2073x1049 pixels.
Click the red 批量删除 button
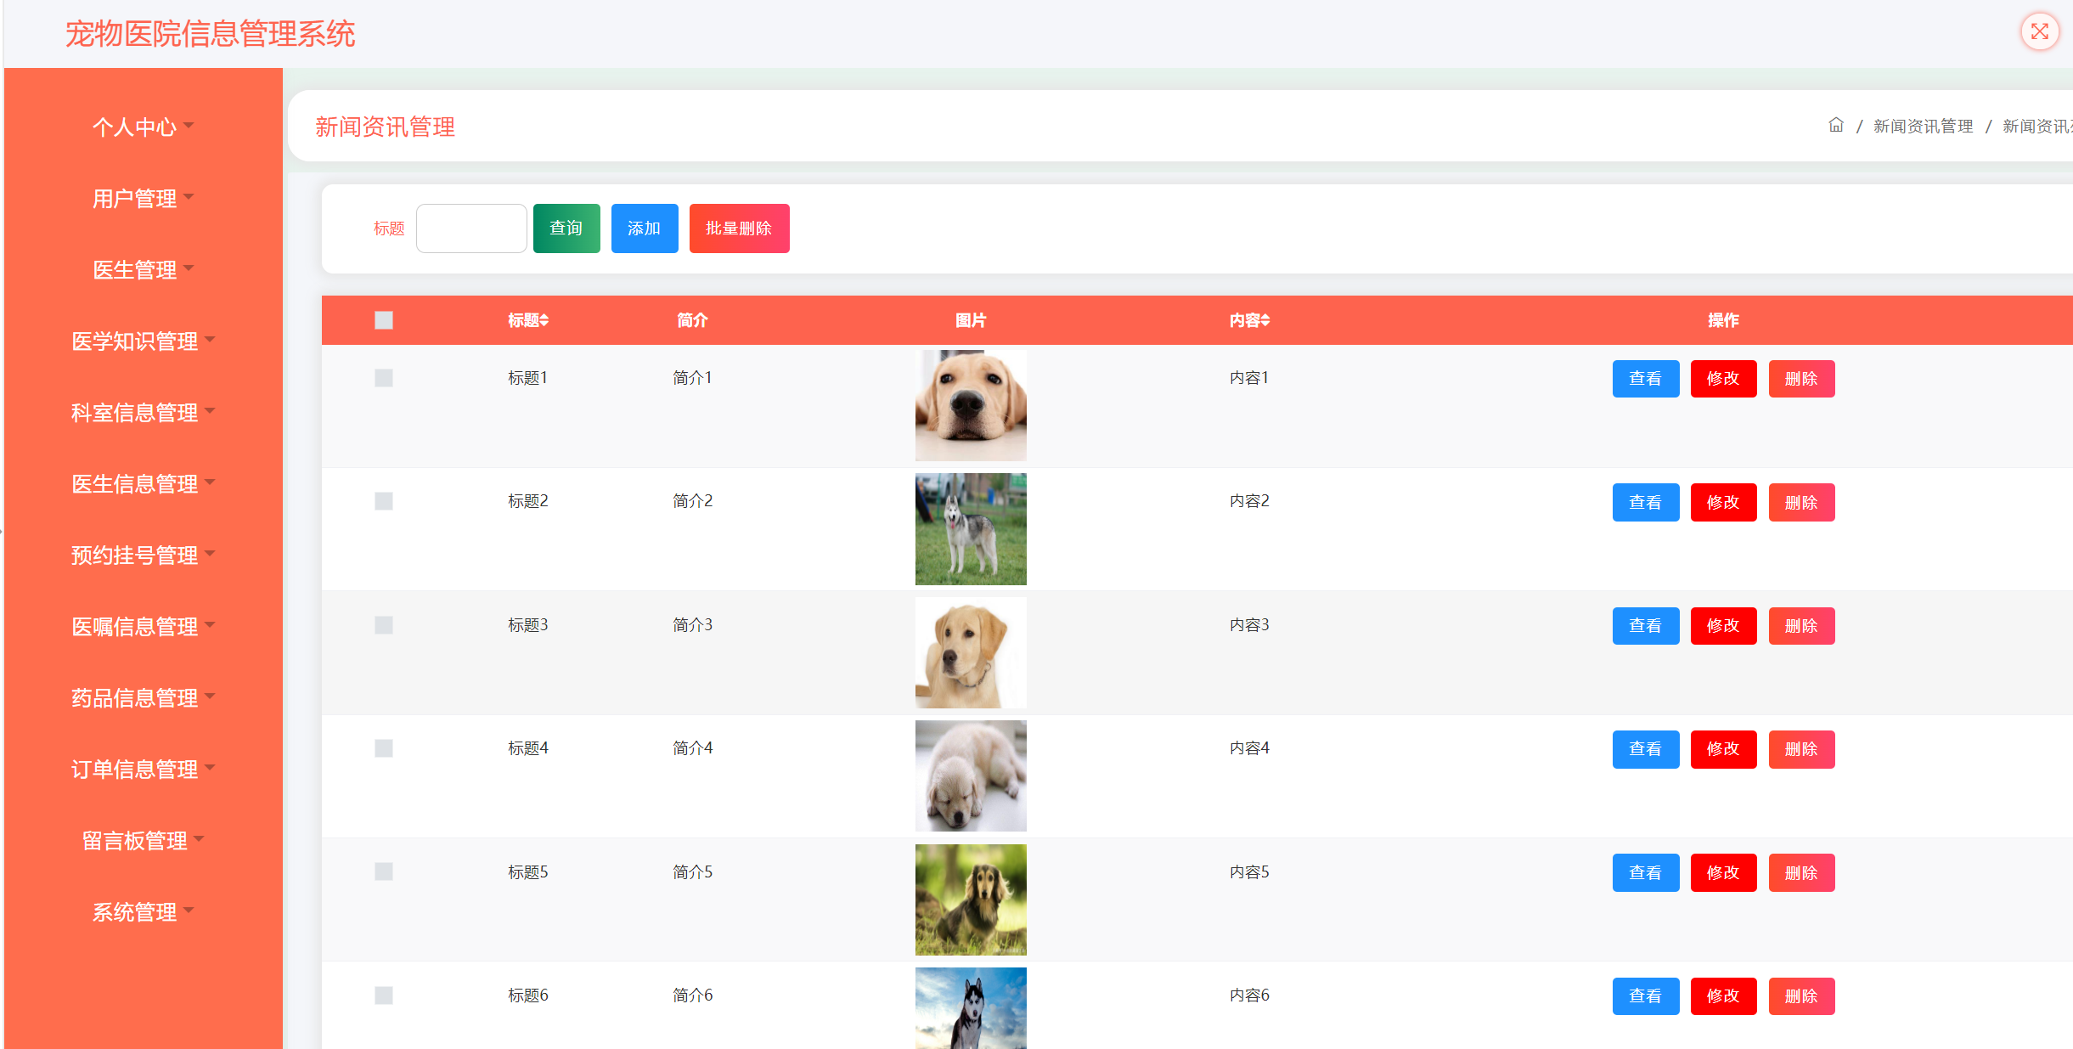[x=739, y=228]
